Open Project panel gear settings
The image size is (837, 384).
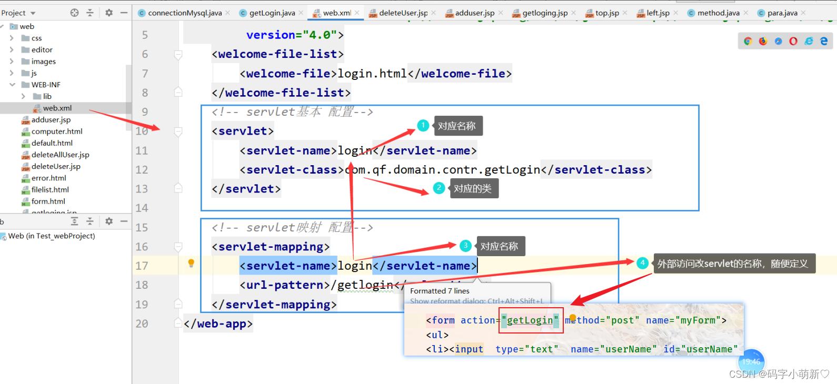[109, 13]
